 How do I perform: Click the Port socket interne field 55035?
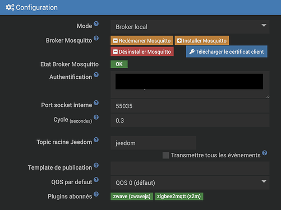pos(190,106)
